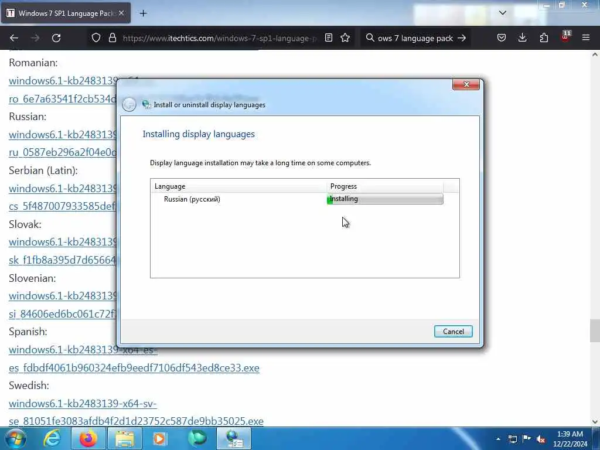This screenshot has height=450, width=600.
Task: Open the Firefox downloads panel
Action: click(522, 38)
